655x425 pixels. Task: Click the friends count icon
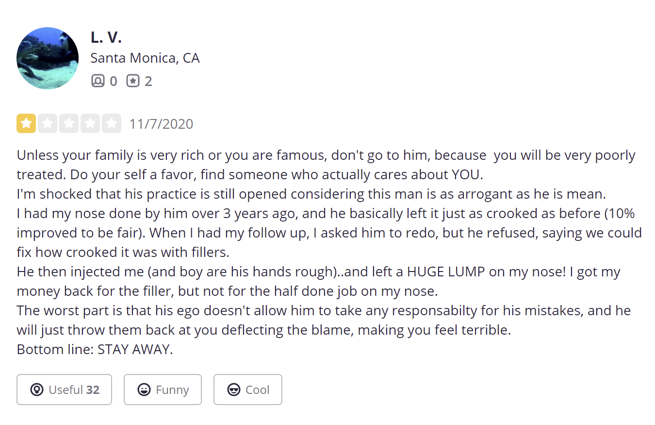click(x=98, y=81)
